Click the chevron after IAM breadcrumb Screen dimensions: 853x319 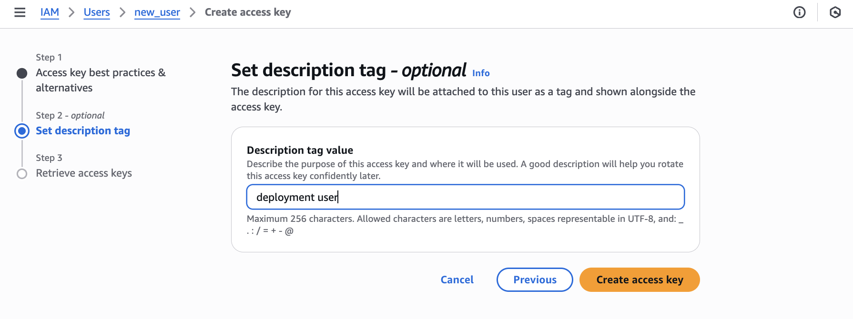coord(71,12)
